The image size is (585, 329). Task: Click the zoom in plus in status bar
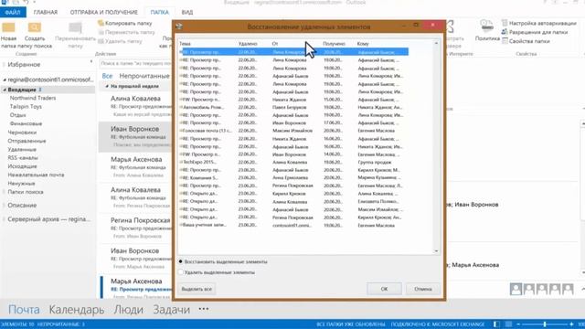point(571,324)
